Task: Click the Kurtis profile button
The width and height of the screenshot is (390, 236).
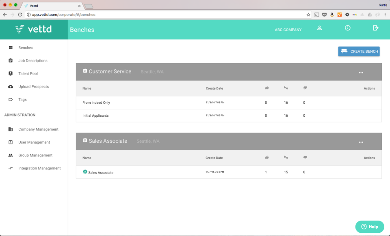Action: coord(383,5)
